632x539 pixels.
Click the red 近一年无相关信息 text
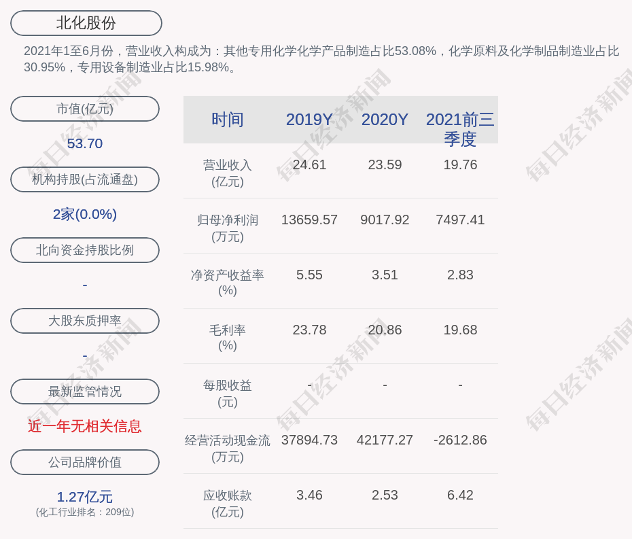85,426
